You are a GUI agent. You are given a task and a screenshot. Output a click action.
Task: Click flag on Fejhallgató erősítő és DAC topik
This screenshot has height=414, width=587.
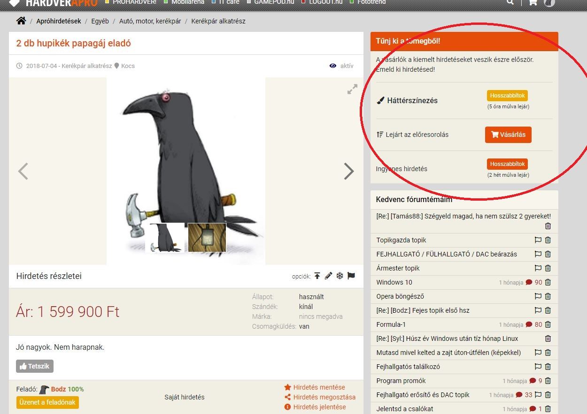pyautogui.click(x=538, y=395)
